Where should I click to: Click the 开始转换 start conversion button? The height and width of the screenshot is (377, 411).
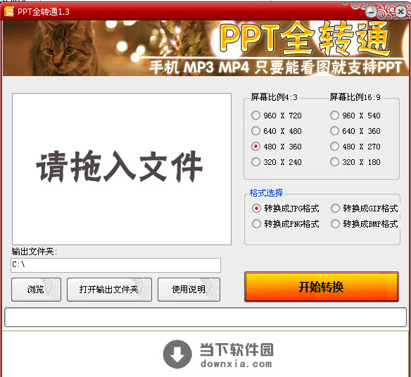(322, 287)
